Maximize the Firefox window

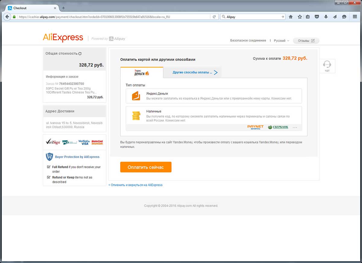click(x=345, y=2)
